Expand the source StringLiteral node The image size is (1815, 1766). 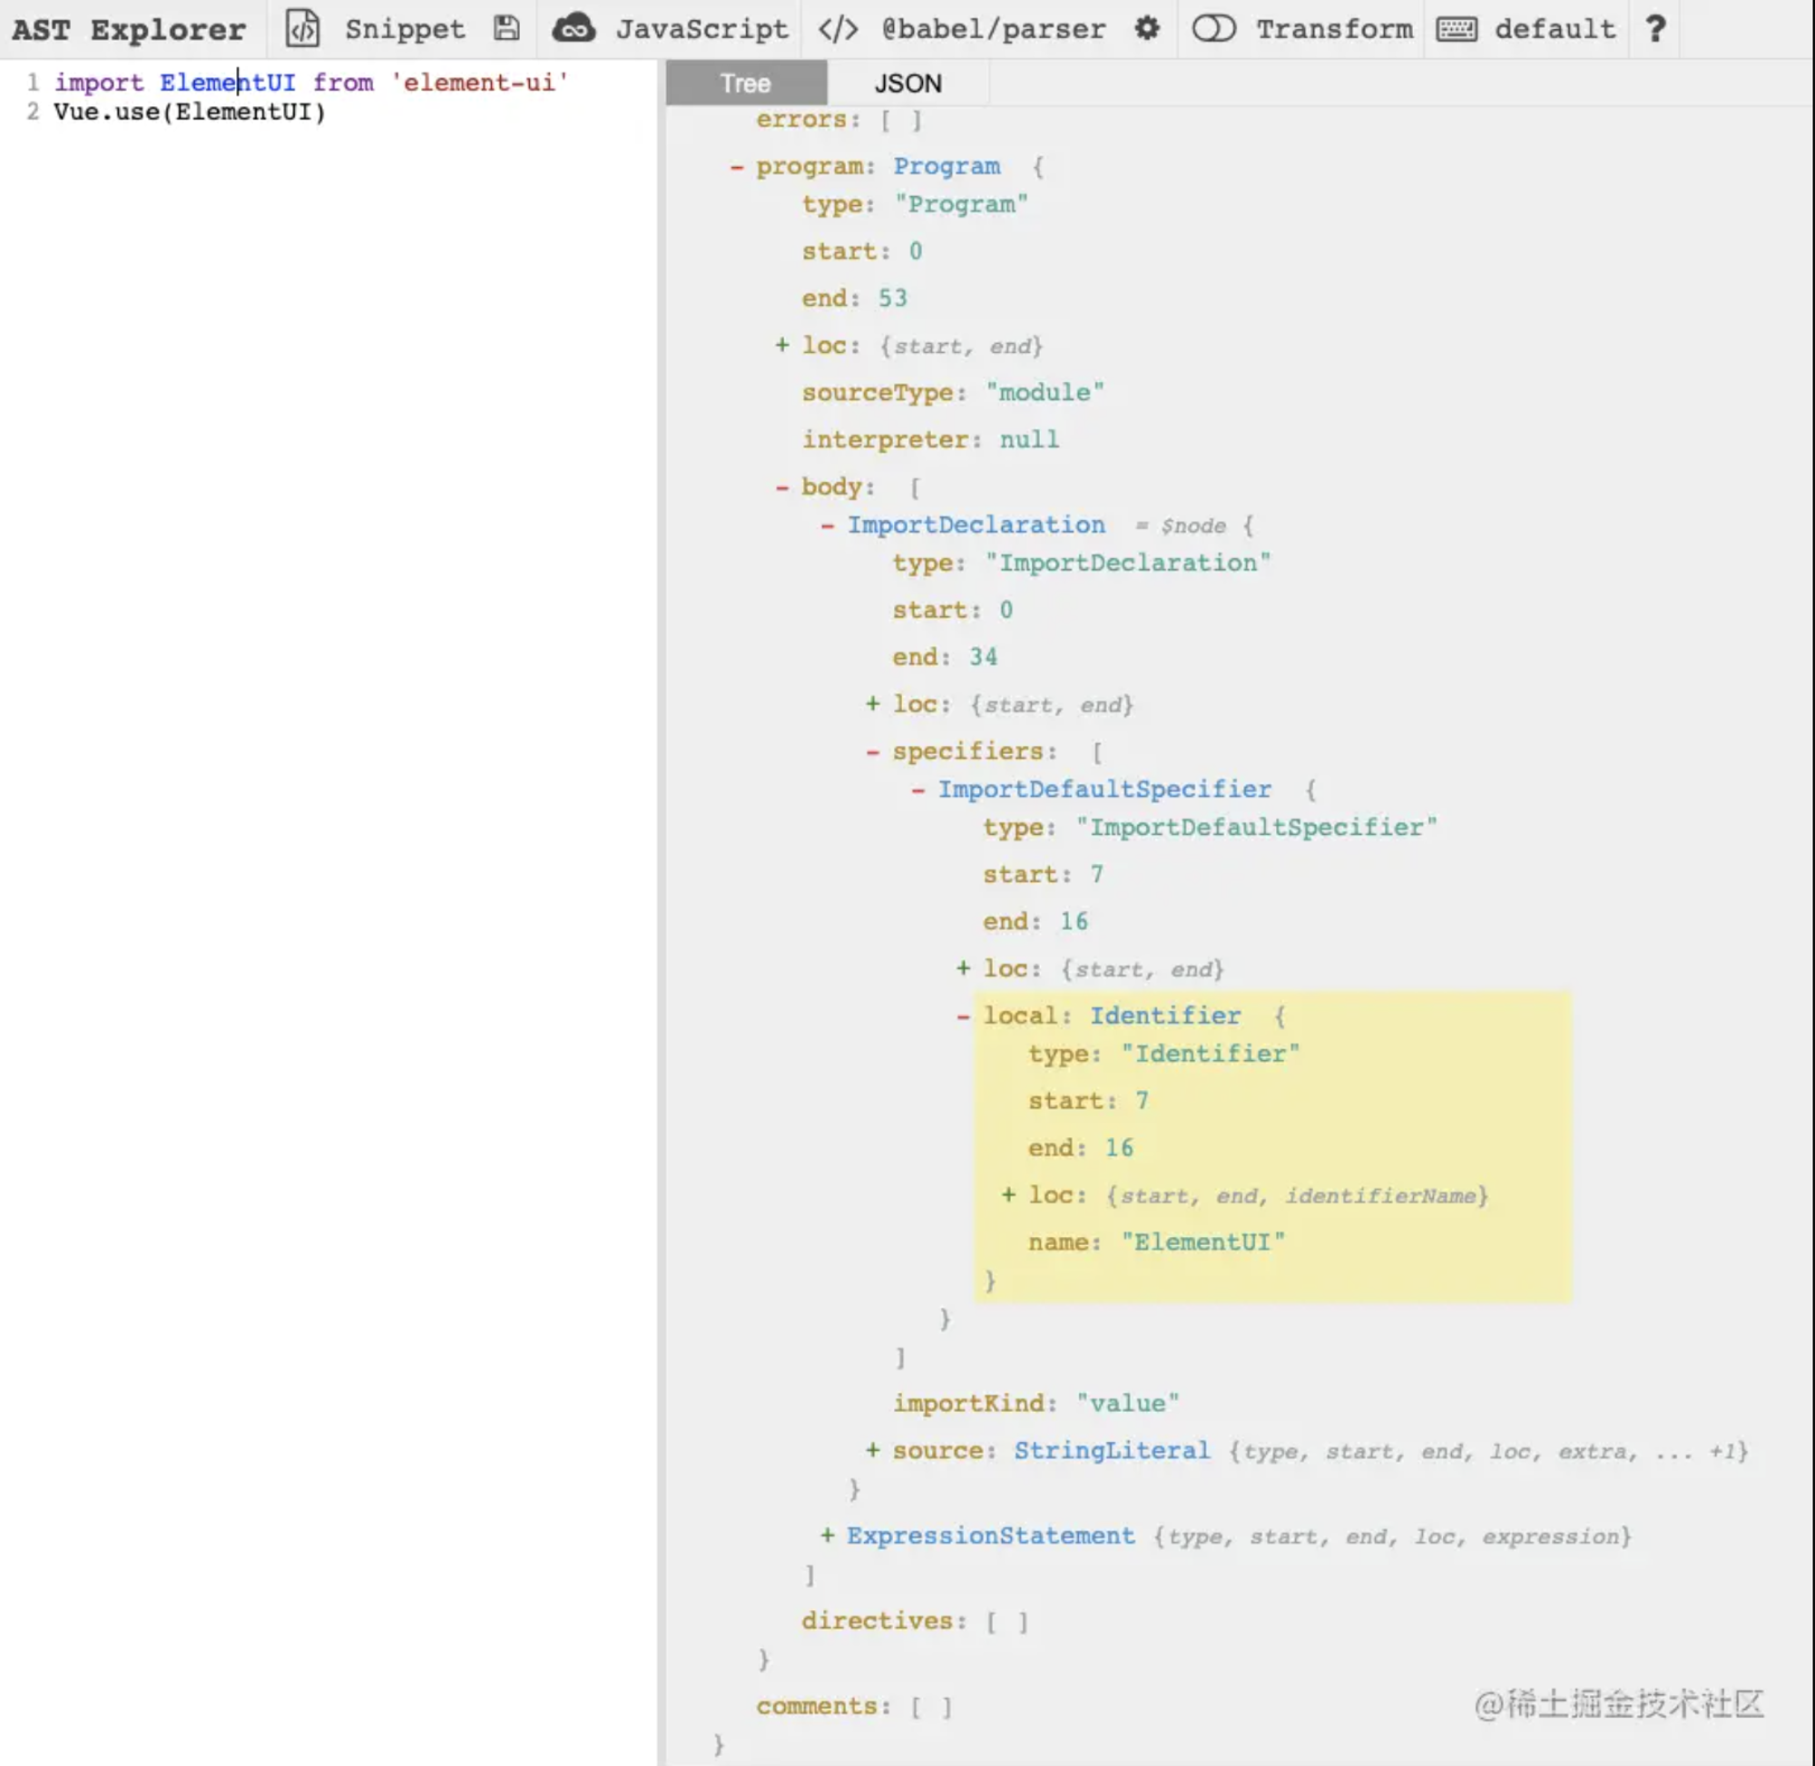click(x=873, y=1450)
